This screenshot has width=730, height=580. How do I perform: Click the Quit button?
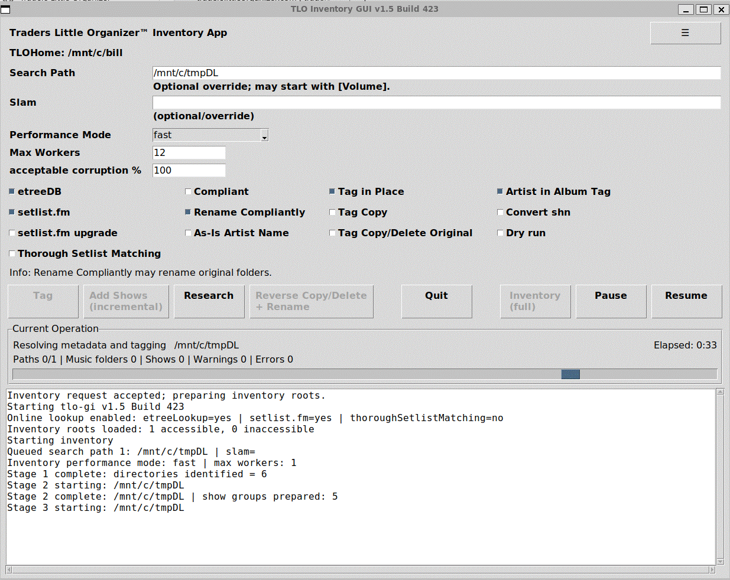(437, 301)
